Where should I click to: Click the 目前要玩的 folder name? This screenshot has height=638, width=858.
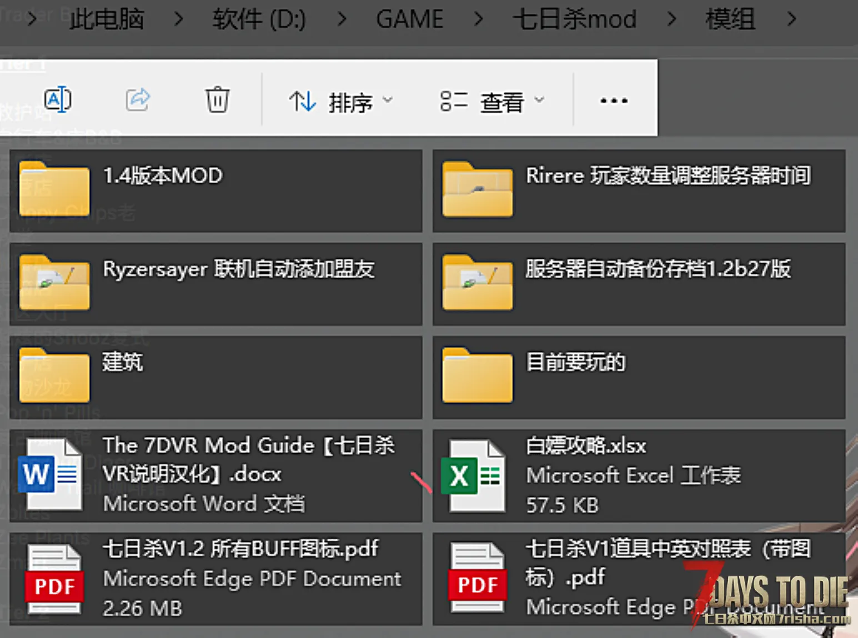(x=575, y=362)
